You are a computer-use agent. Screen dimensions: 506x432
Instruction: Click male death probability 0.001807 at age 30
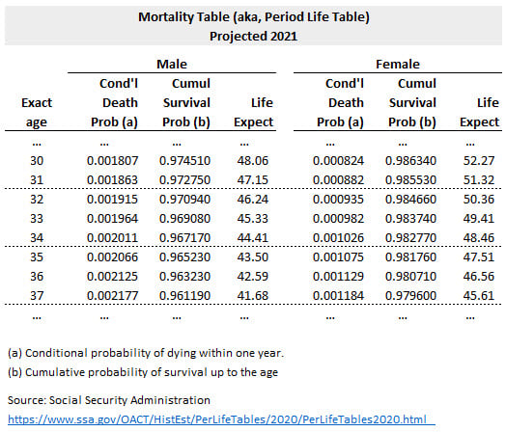112,160
